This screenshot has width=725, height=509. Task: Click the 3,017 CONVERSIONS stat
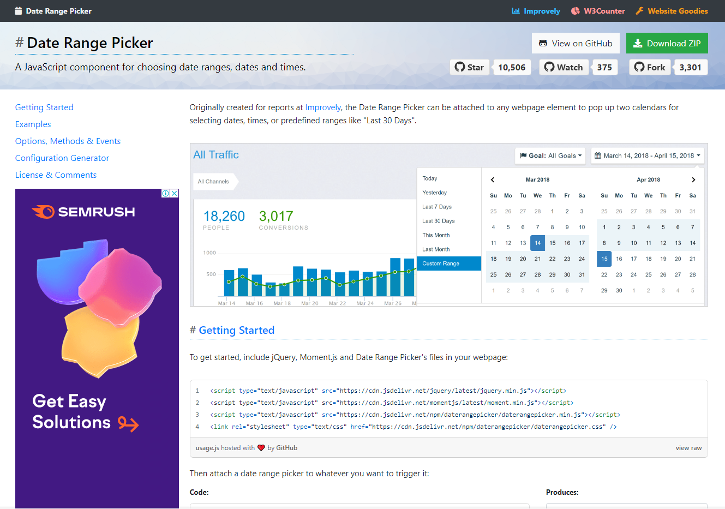(x=283, y=220)
